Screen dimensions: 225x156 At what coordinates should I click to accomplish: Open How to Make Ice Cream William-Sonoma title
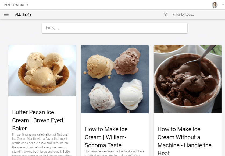pyautogui.click(x=106, y=137)
